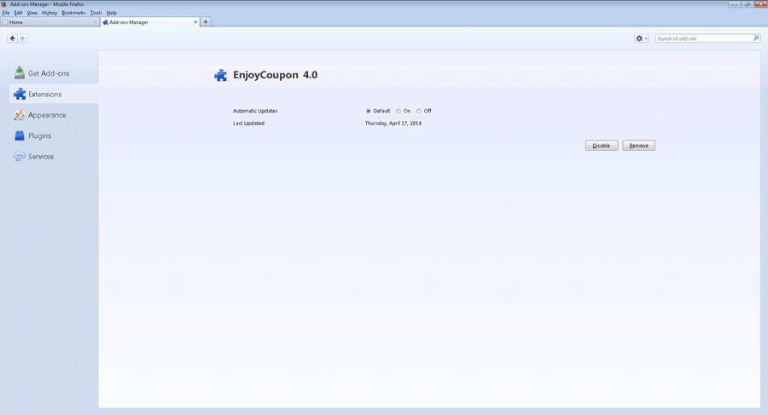Set Automatic Updates to Default
The image size is (768, 415).
pos(369,111)
